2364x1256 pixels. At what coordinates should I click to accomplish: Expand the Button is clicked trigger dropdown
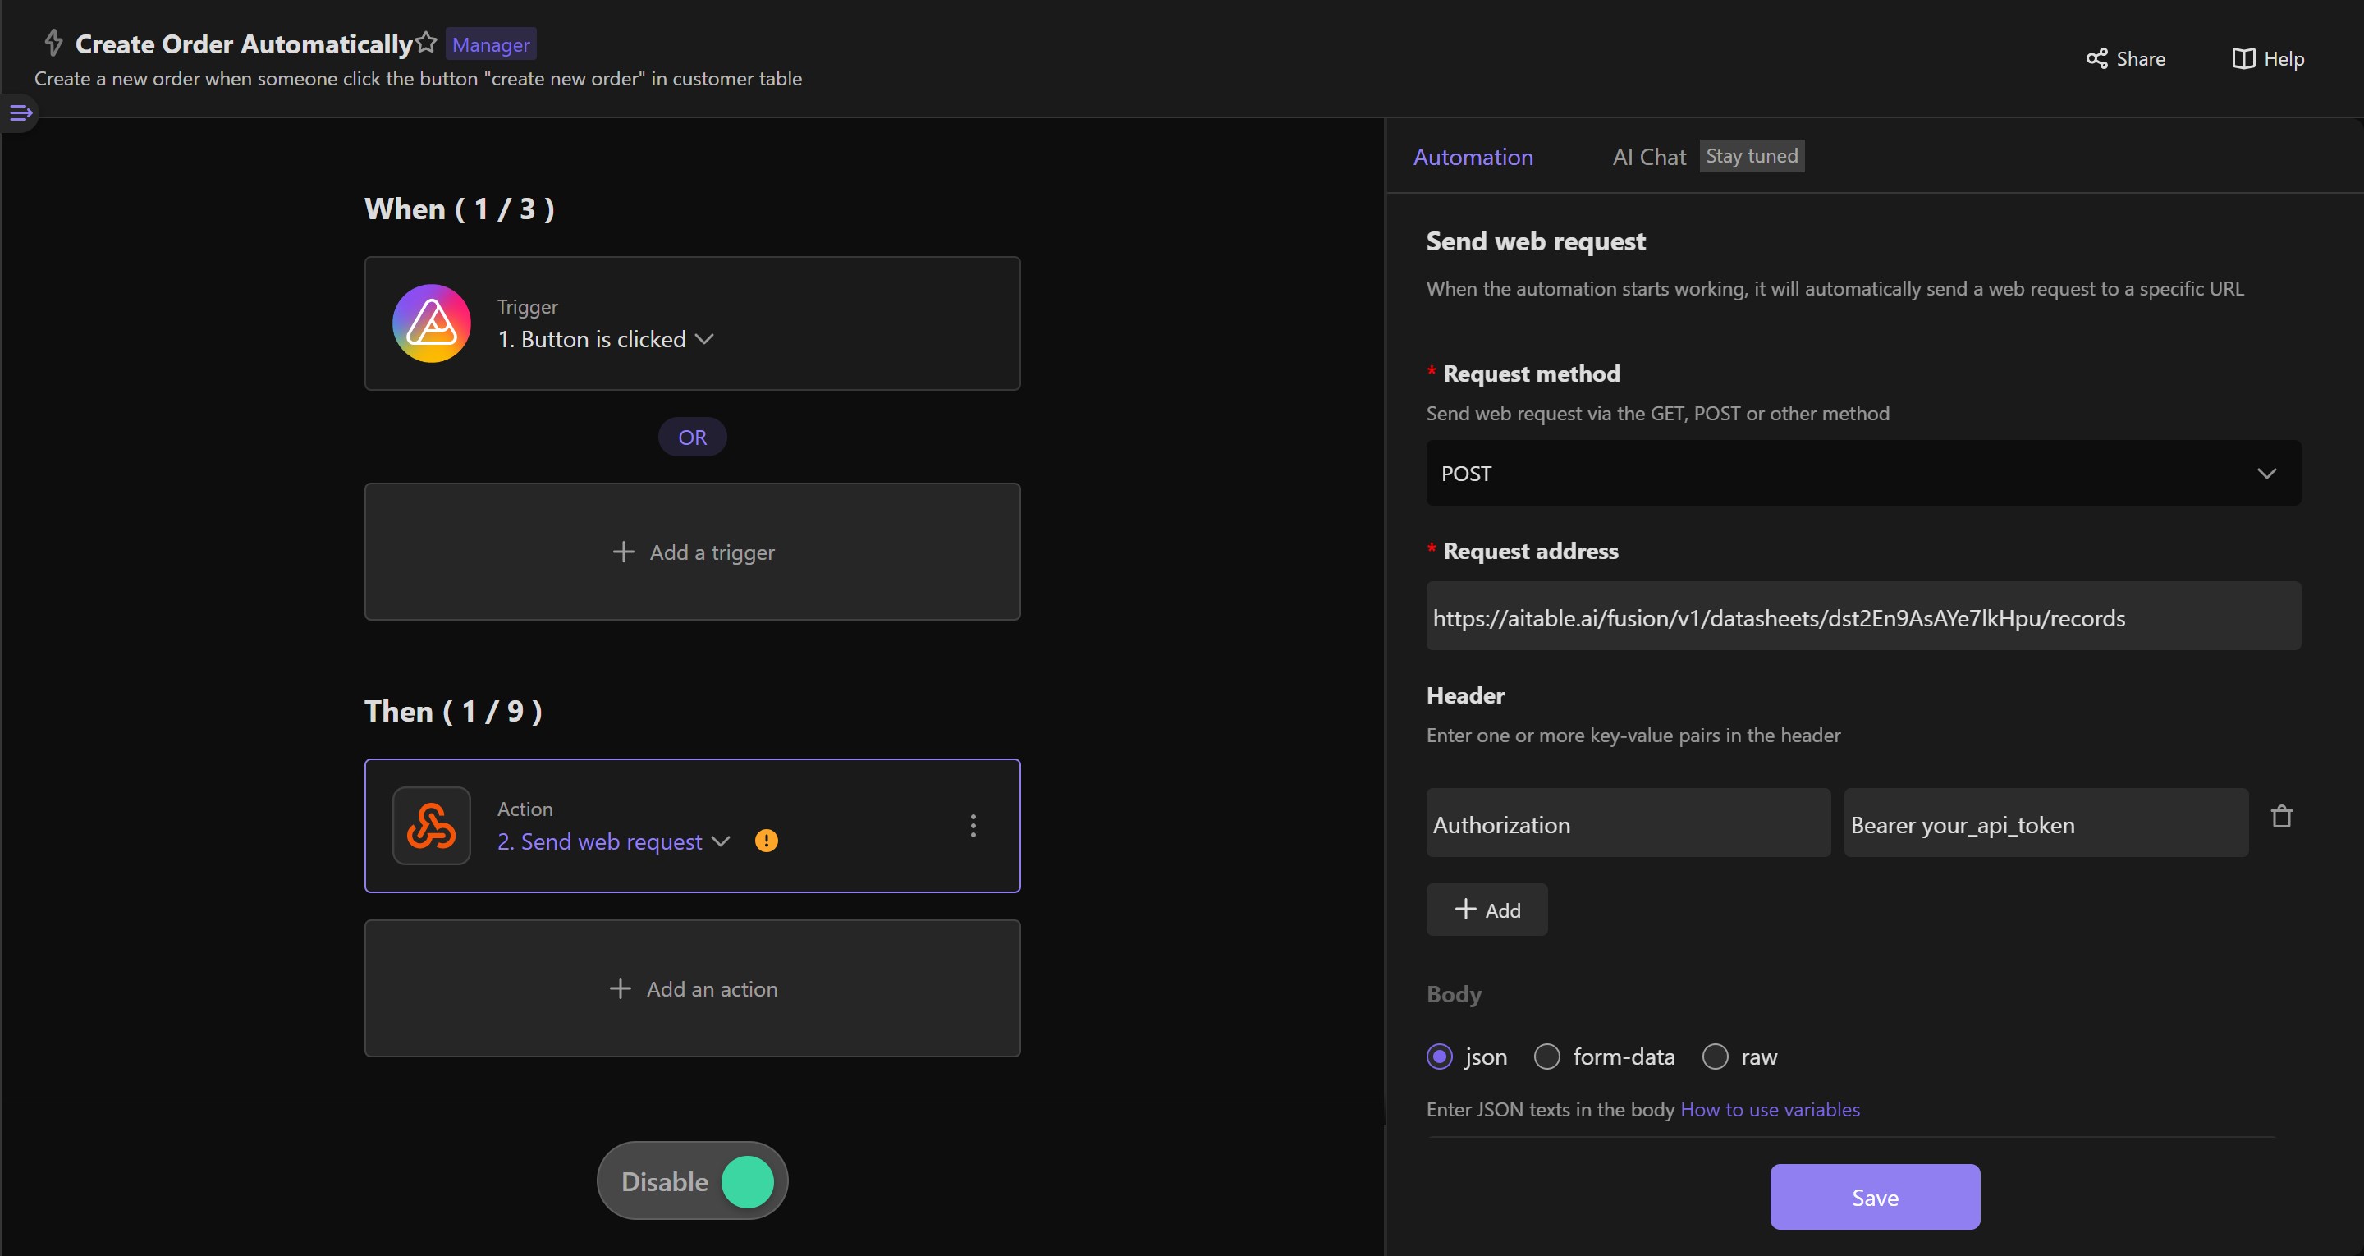click(705, 338)
